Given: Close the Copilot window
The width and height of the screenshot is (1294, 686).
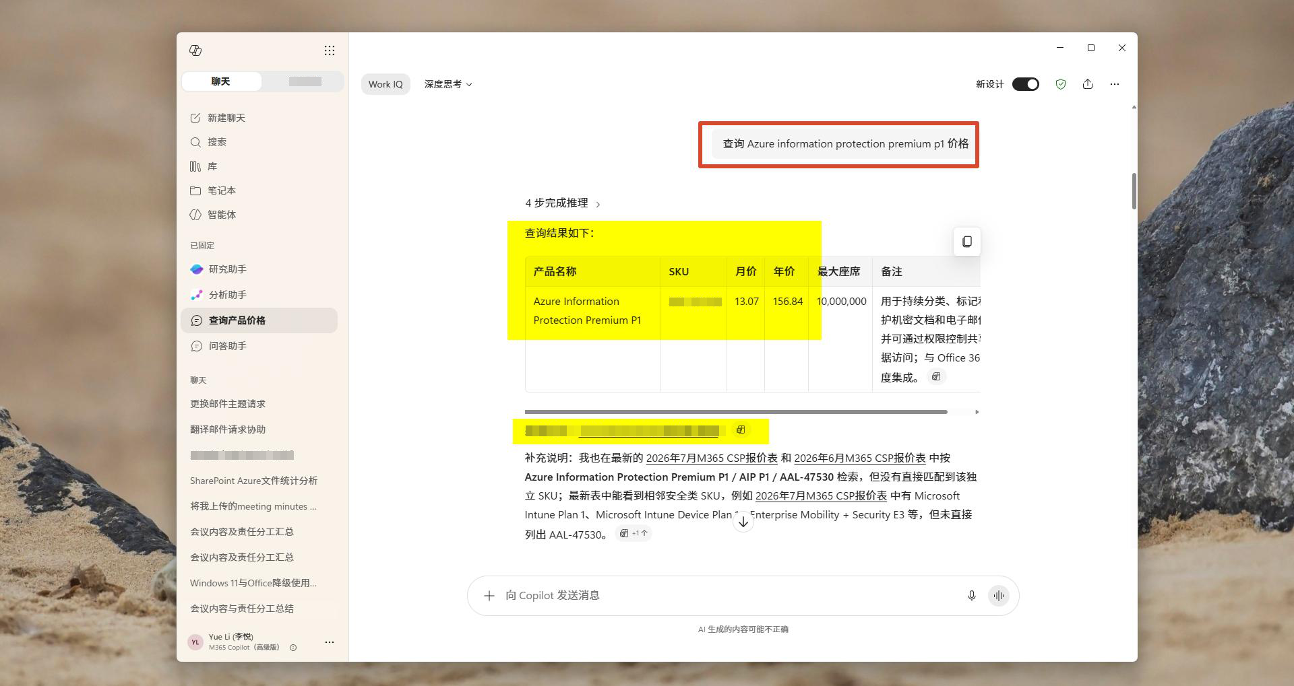Looking at the screenshot, I should pyautogui.click(x=1122, y=48).
